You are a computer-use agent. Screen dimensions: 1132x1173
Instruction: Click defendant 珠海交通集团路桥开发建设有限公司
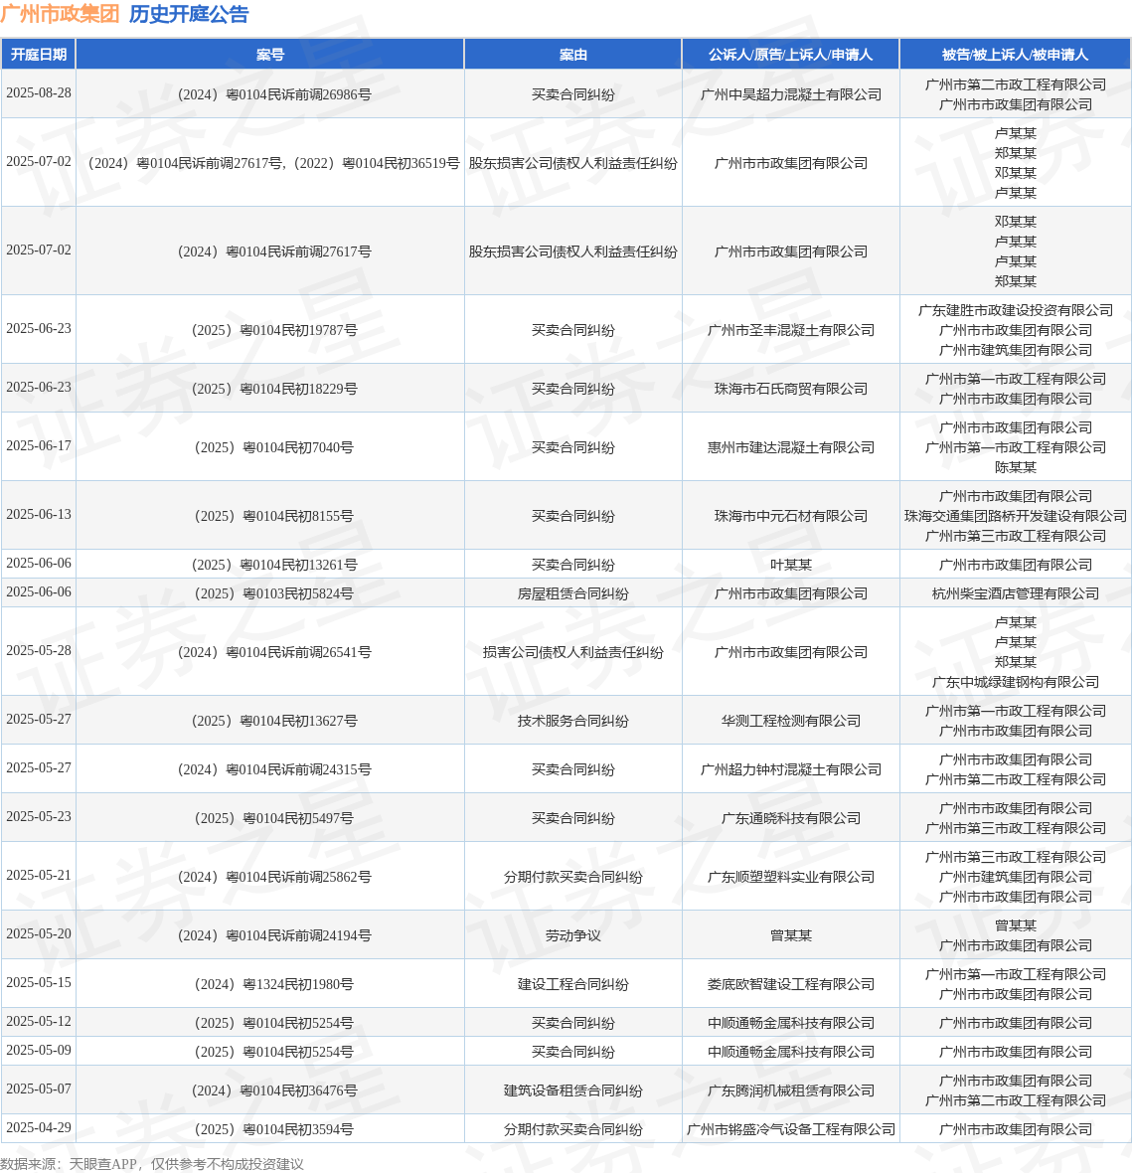click(x=1016, y=516)
